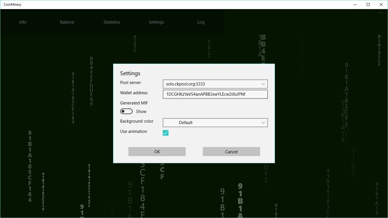Click the wallet address input field
Viewport: 388px width, 218px height.
tap(215, 94)
